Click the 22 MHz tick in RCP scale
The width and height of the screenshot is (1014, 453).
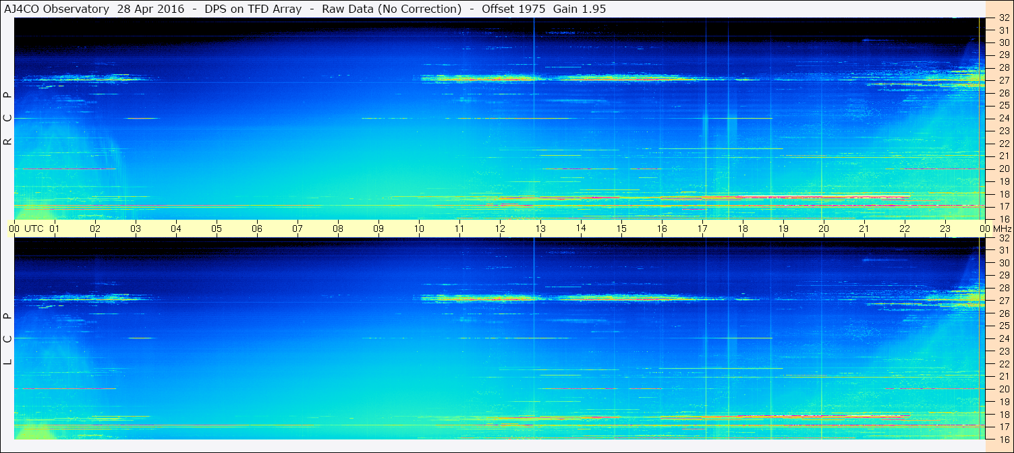tap(1003, 144)
